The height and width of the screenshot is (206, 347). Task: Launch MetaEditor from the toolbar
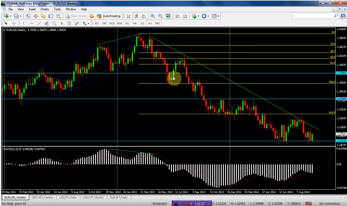point(91,16)
